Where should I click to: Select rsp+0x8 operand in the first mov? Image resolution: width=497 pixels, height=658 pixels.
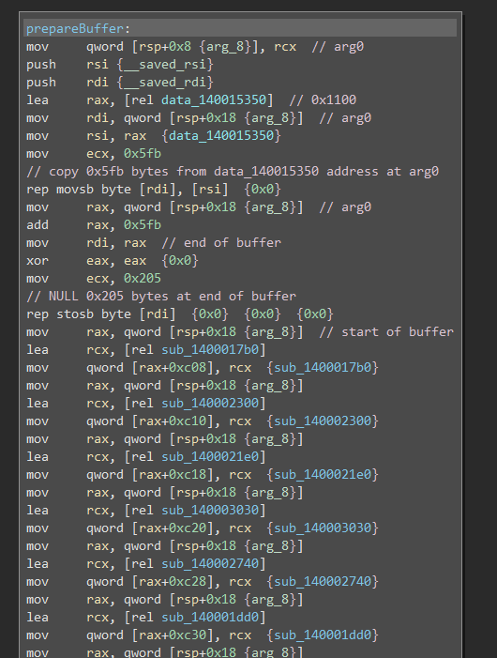click(165, 47)
